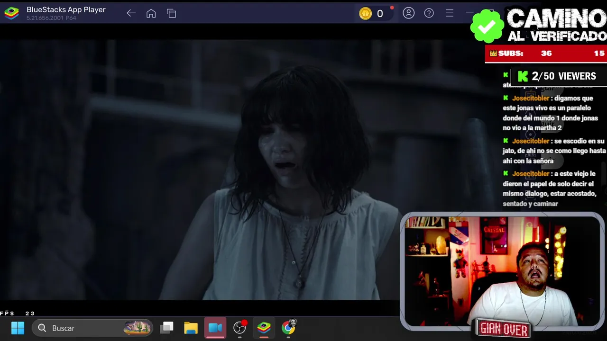Click chat message 'digamos que este jonas vivo'
Viewport: 607px width, 341px height.
coord(550,113)
